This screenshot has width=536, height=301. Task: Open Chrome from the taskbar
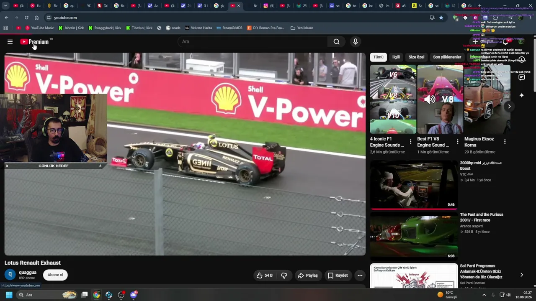tap(96, 295)
